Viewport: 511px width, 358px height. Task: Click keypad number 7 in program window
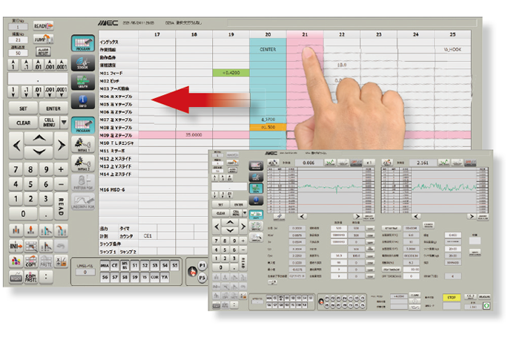pos(16,169)
